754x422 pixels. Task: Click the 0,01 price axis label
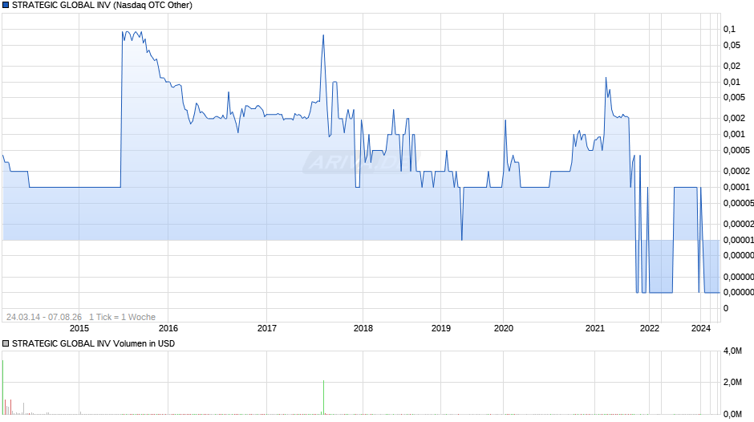732,82
